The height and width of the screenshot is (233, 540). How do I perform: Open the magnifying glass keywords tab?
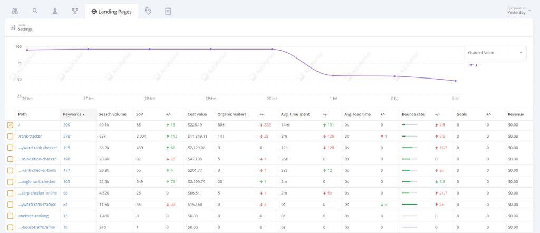35,11
